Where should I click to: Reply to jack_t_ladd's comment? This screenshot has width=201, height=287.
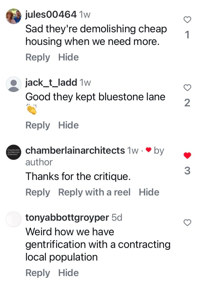38,125
